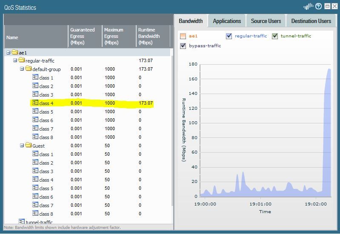This screenshot has height=234, width=340.
Task: Toggle the bypass-traffic checkbox
Action: click(x=183, y=46)
